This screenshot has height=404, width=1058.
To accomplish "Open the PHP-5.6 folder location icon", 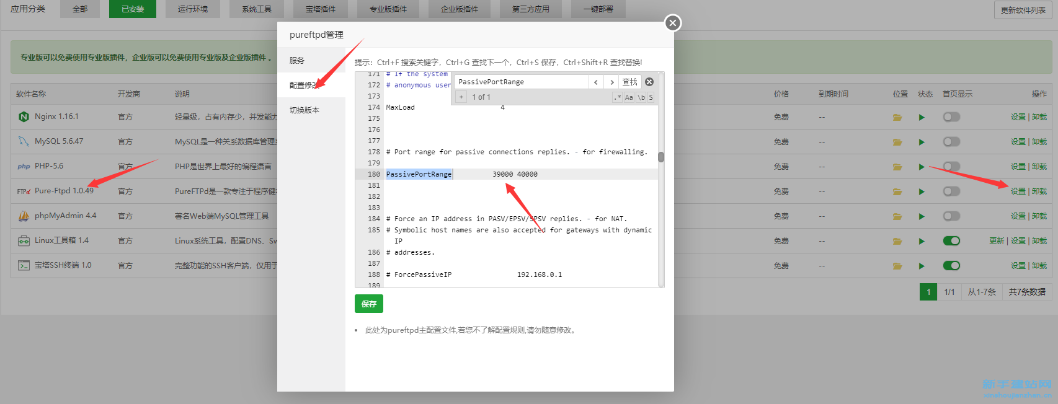I will click(897, 167).
